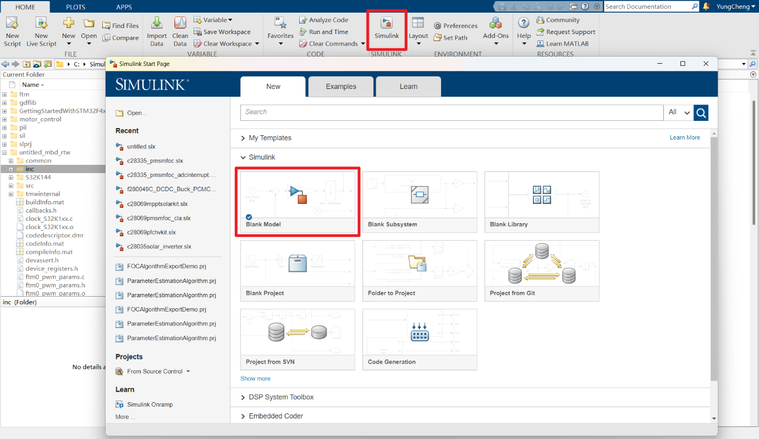Viewport: 759px width, 439px height.
Task: Switch to the Examples tab
Action: pos(341,87)
